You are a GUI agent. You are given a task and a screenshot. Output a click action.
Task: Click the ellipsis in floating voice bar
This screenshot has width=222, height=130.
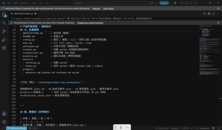pos(127,128)
